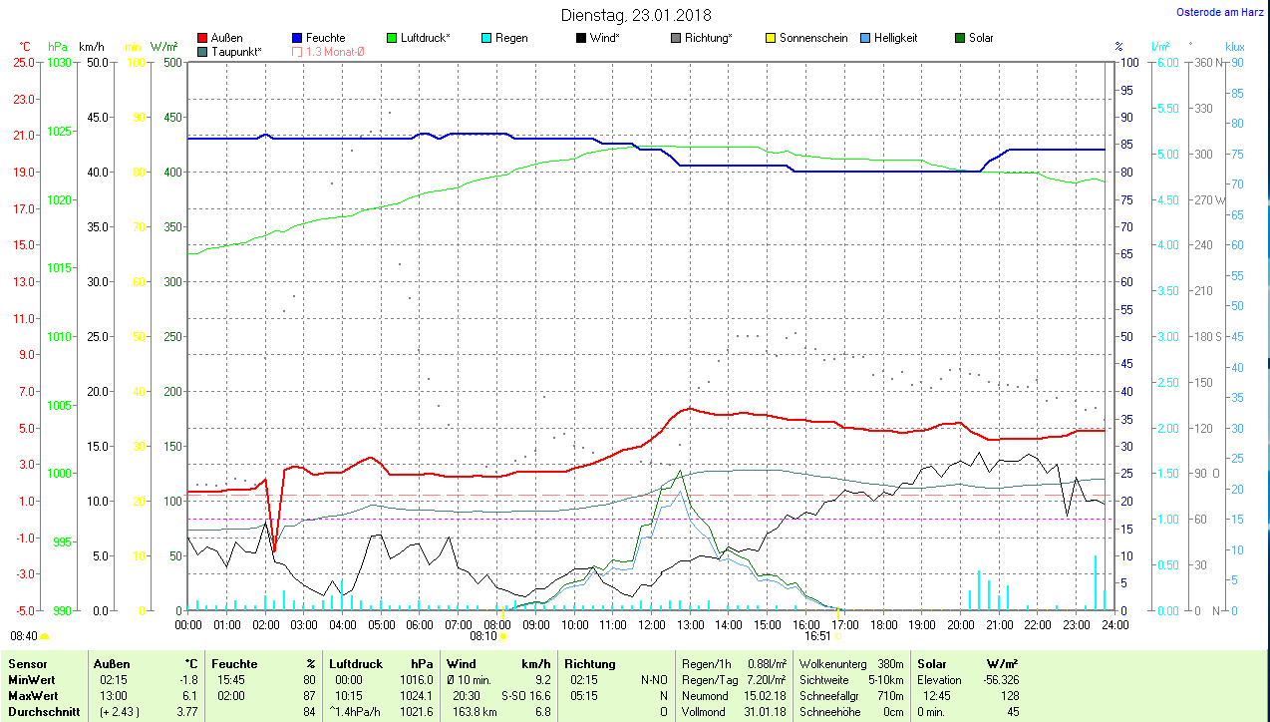The image size is (1270, 722).
Task: Click the yellow Sonnenschein legend square
Action: pos(772,38)
